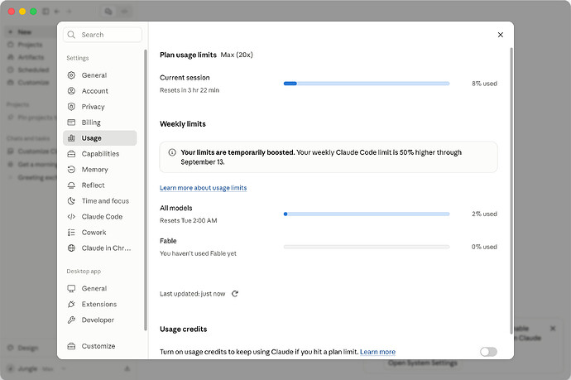
Task: Select the Usage settings page
Action: coord(100,138)
